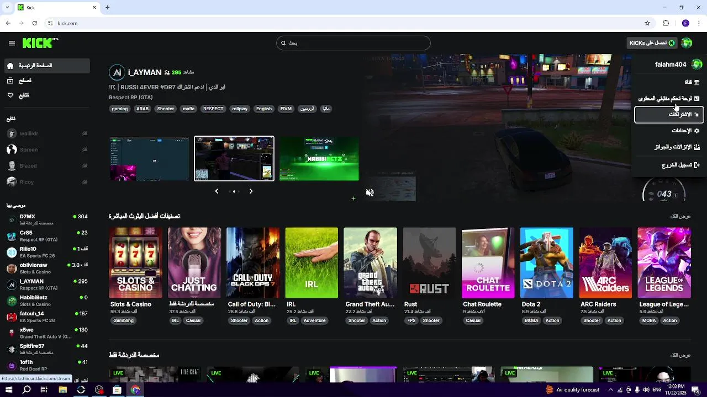Open recommended channel D7MX
This screenshot has width=707, height=397.
[x=47, y=219]
